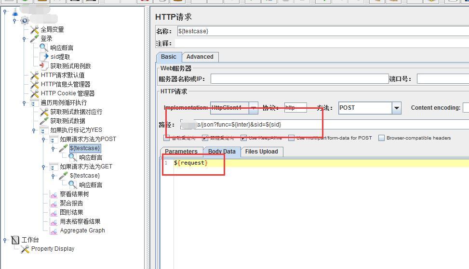This screenshot has width=469, height=269.
Task: Open the 方法 POST method dropdown
Action: 396,108
